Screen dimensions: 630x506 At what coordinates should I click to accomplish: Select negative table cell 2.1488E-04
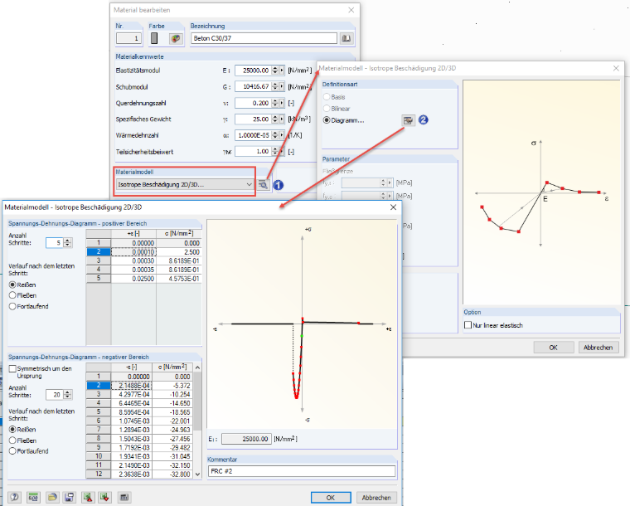click(132, 386)
